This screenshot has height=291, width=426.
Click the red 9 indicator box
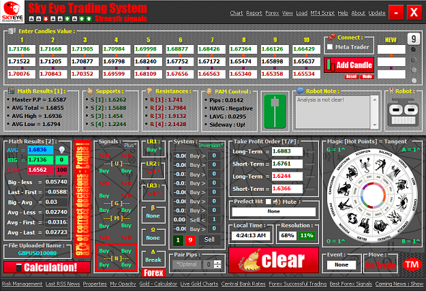click(x=190, y=240)
